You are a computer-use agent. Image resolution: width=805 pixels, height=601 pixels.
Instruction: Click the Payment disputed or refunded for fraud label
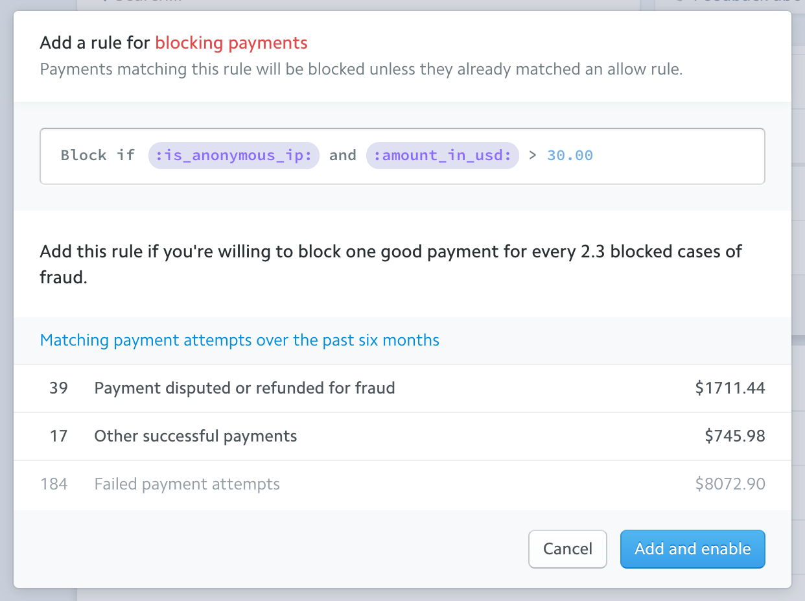[x=244, y=388]
